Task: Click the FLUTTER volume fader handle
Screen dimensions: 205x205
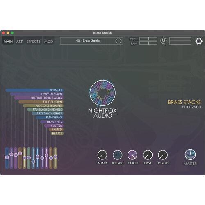Action: [46, 155]
